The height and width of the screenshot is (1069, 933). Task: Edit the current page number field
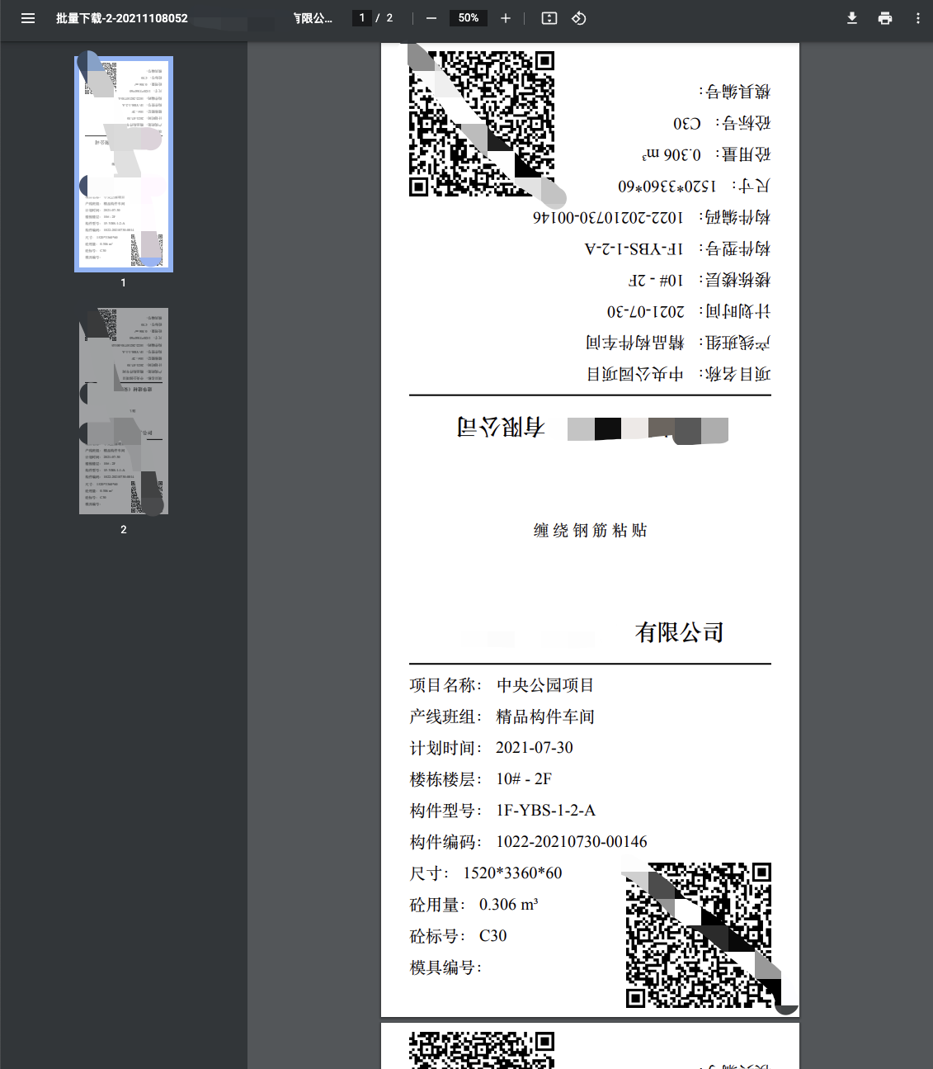point(361,18)
